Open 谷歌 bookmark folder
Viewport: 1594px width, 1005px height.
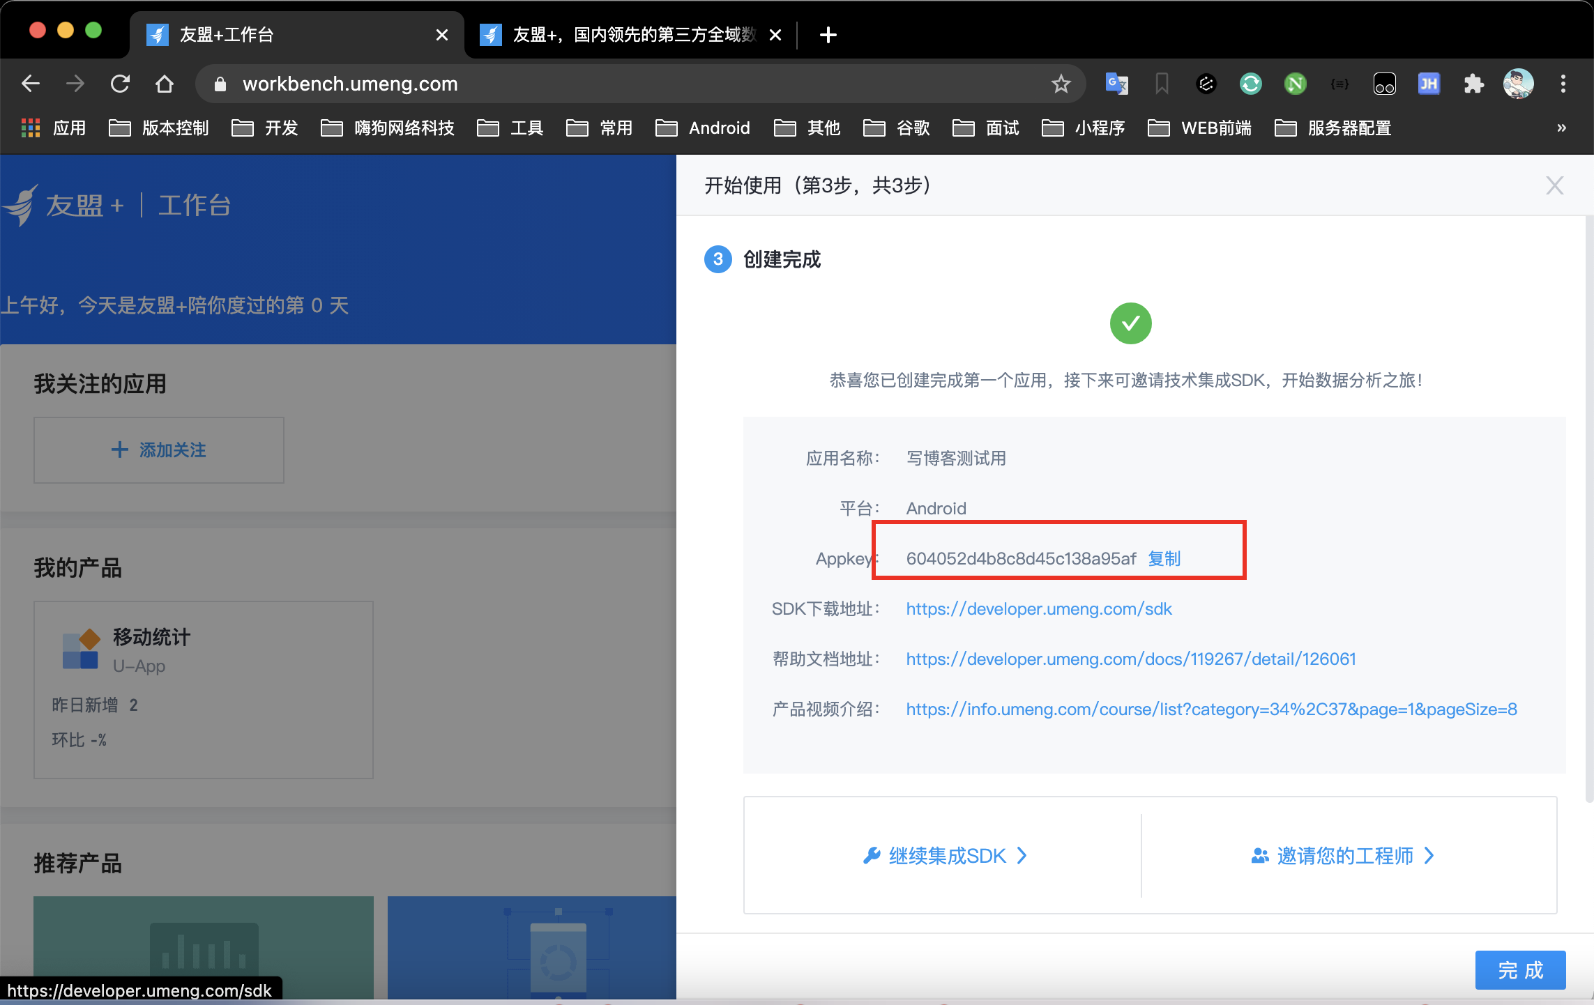(x=897, y=128)
